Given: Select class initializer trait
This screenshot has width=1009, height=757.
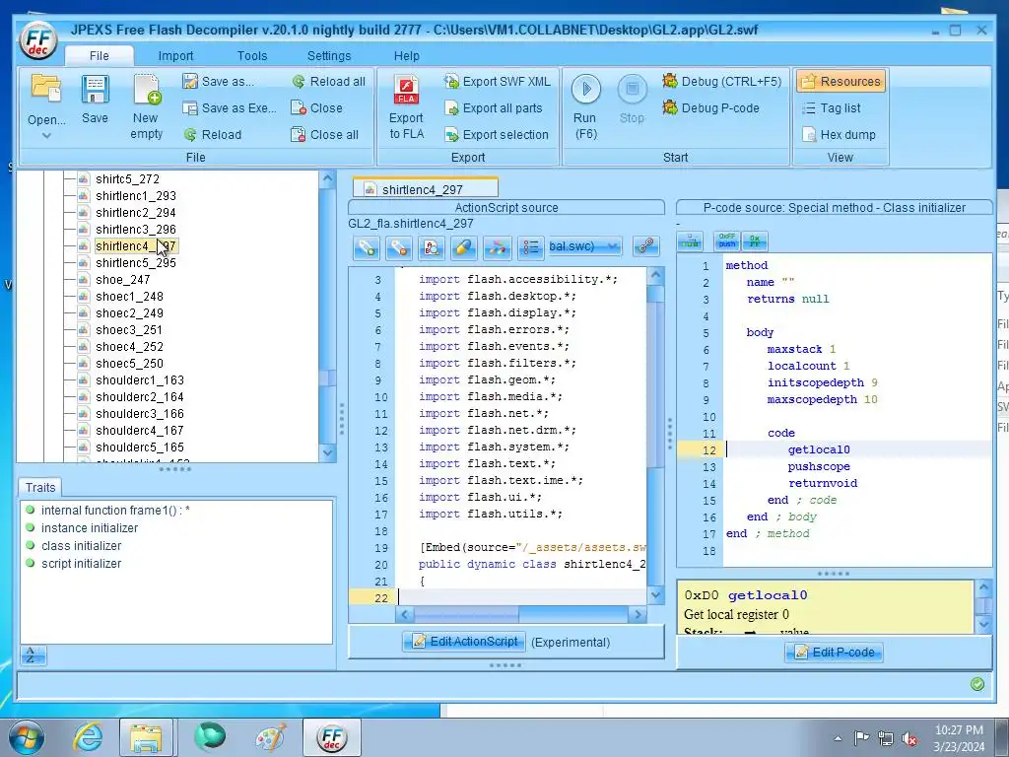Looking at the screenshot, I should pos(81,545).
